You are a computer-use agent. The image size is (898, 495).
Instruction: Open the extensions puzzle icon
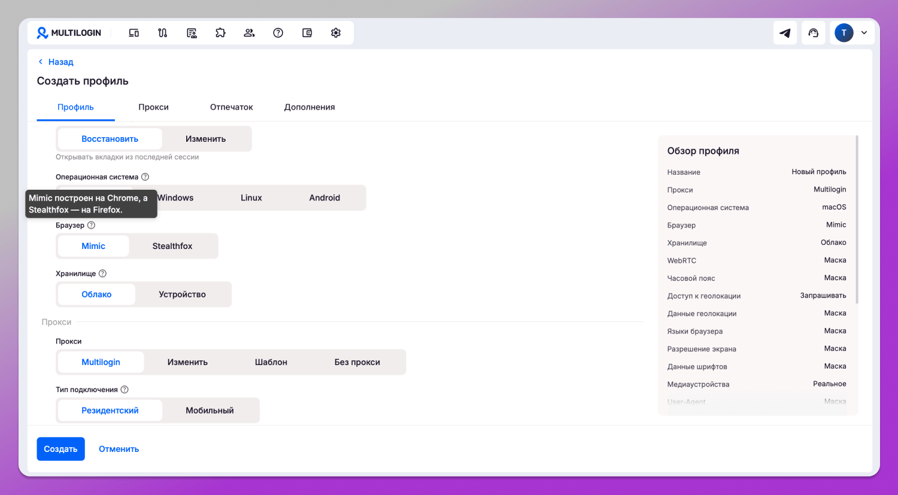pyautogui.click(x=220, y=33)
